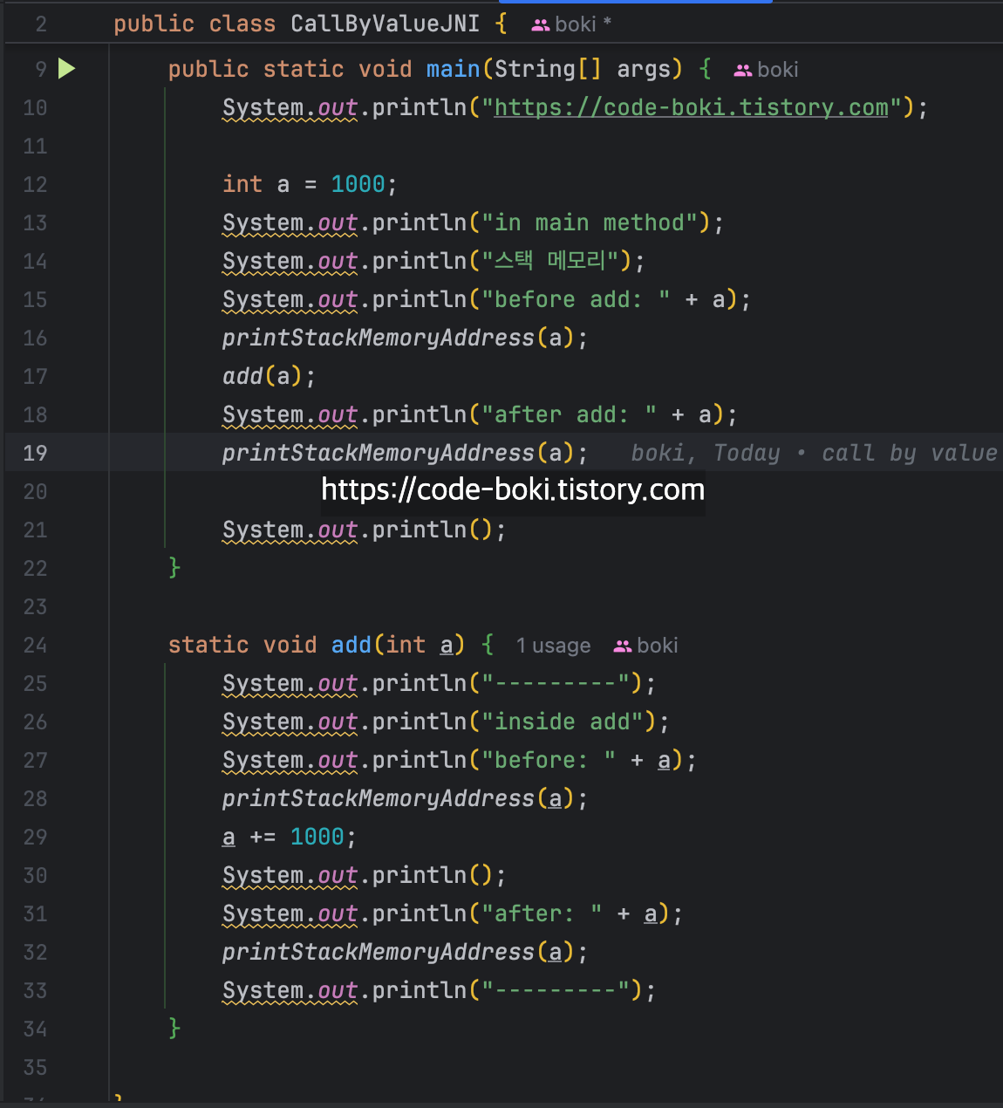This screenshot has width=1003, height=1108.
Task: Click printStackMemoryAddress(a) call on line 28
Action: (405, 798)
